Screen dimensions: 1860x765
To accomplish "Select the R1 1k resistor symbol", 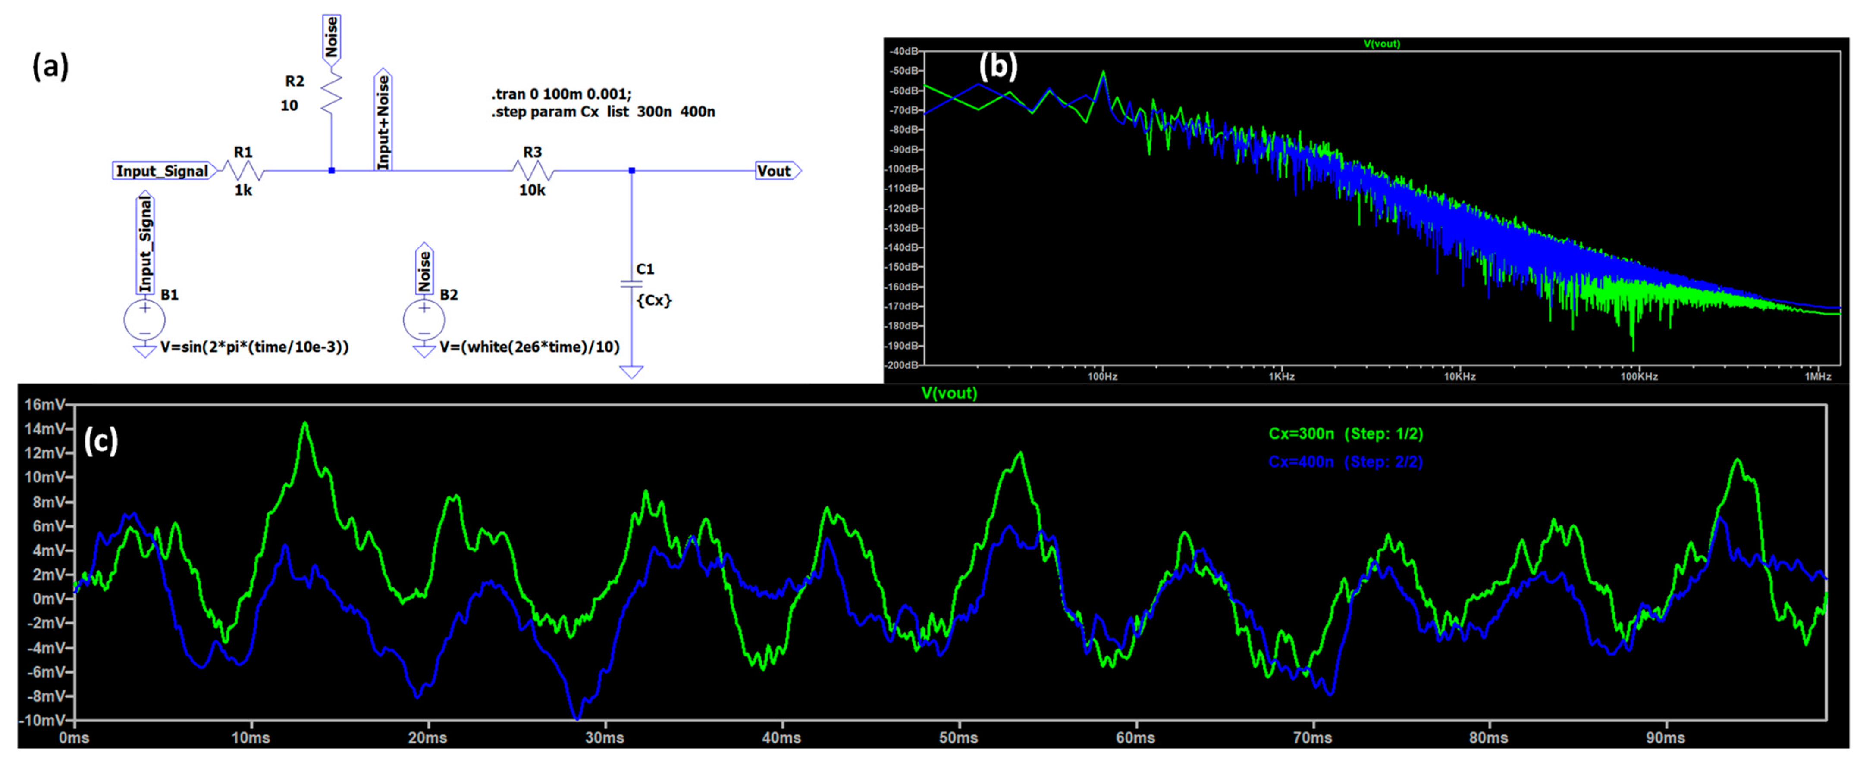I will tap(243, 171).
